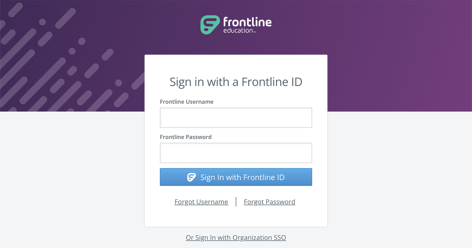
Task: Click the trademark symbol after "education"
Action: point(255,32)
